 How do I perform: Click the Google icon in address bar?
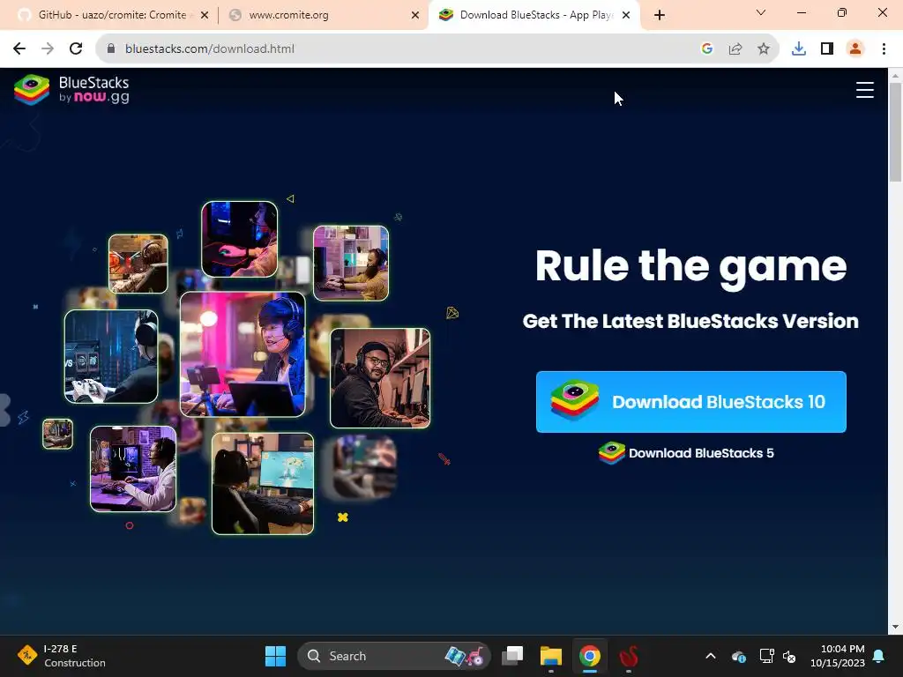click(x=707, y=49)
